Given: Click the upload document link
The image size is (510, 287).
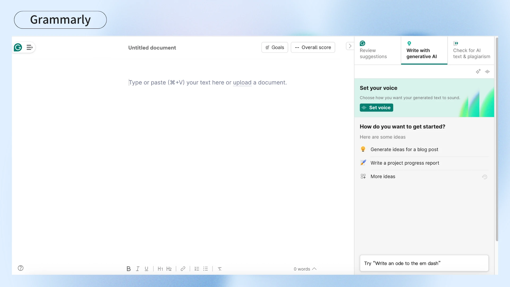Looking at the screenshot, I should 242,83.
